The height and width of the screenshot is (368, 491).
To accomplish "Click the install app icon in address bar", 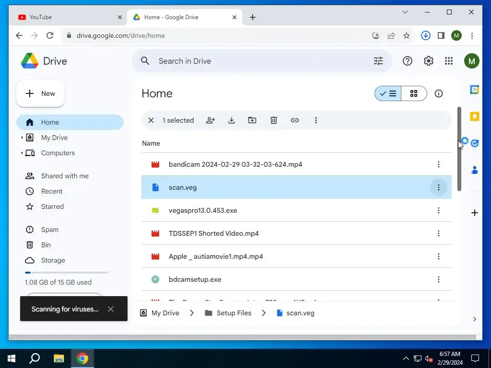I will [x=376, y=35].
